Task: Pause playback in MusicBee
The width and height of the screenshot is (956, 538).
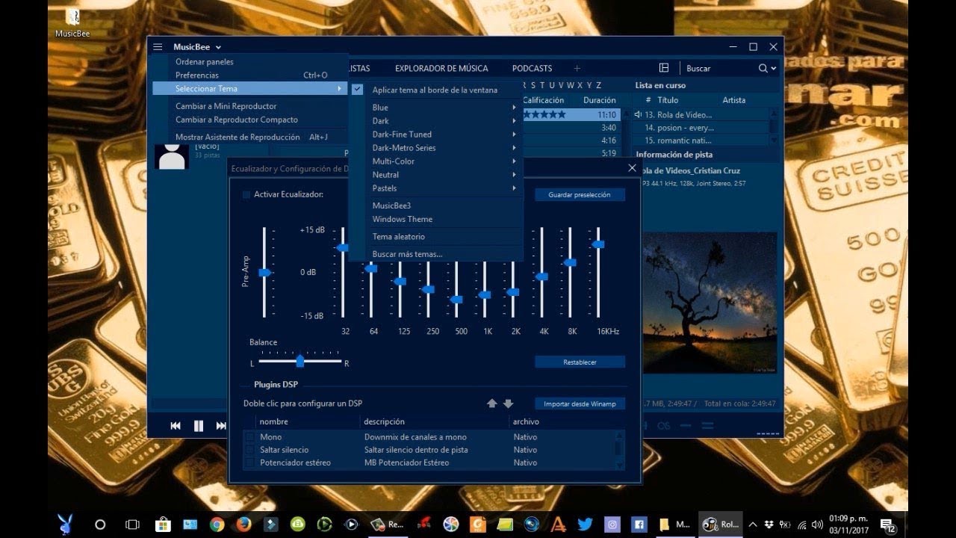Action: tap(199, 426)
